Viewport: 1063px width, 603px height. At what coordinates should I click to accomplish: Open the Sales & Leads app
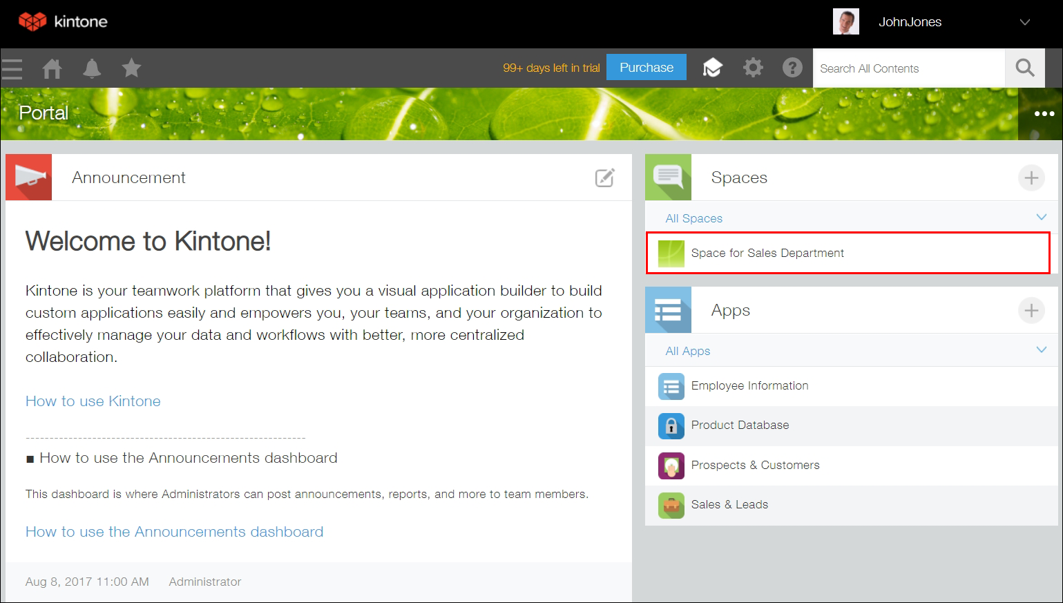[x=729, y=505]
